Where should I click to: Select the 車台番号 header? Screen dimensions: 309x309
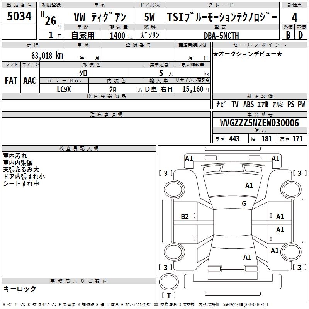point(260,114)
